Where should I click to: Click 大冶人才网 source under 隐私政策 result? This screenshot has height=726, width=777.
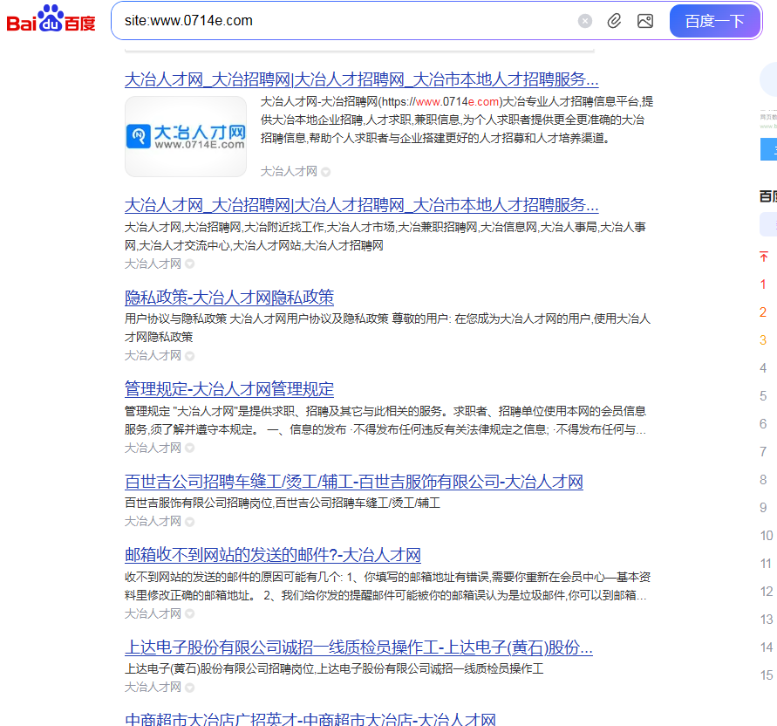coord(153,355)
